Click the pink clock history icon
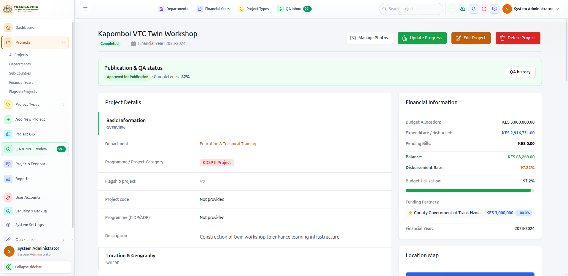Screen dimensions: 568x276 [x=484, y=9]
